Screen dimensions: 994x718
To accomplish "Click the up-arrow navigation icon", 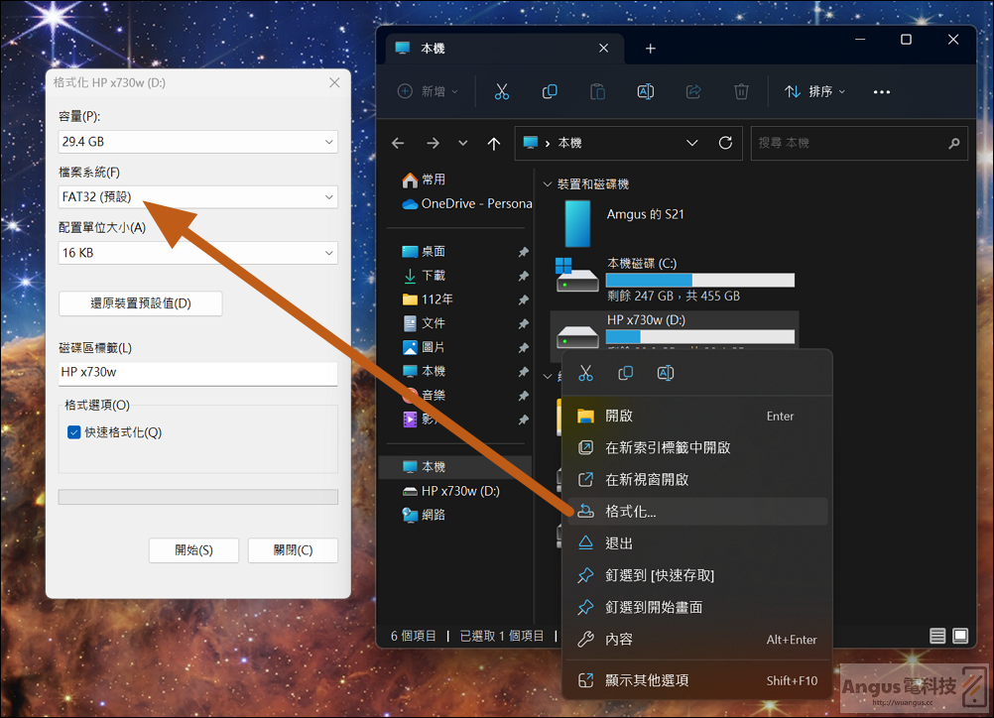I will pyautogui.click(x=494, y=143).
